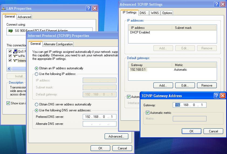Open the WINS tab
Screen dimensions: 227x154
click(x=154, y=13)
